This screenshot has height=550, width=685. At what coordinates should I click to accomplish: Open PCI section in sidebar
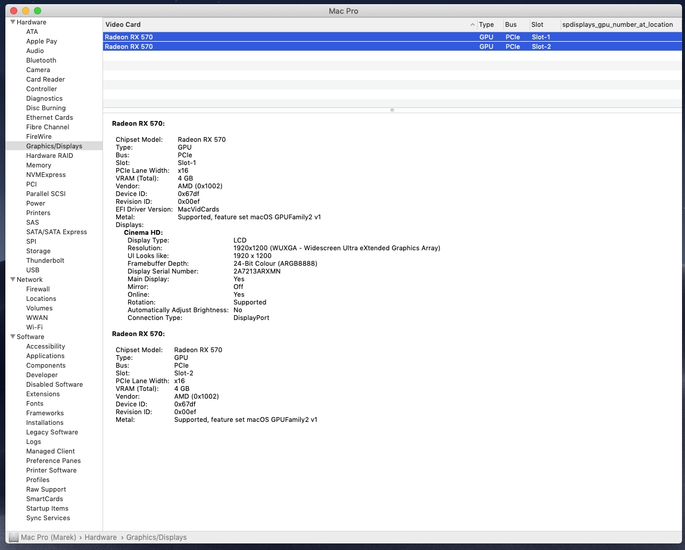32,184
